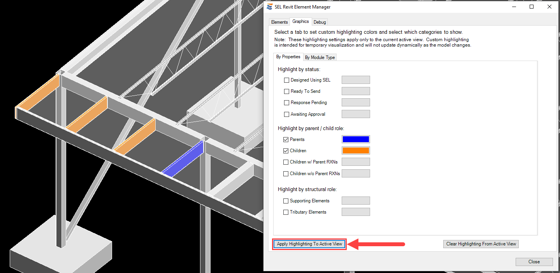Image resolution: width=560 pixels, height=273 pixels.
Task: Click the Designed Using SEL color swatch
Action: pos(356,80)
